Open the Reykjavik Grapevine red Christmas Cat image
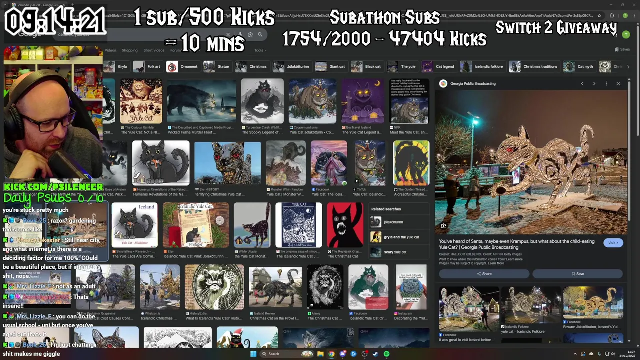 click(x=345, y=225)
